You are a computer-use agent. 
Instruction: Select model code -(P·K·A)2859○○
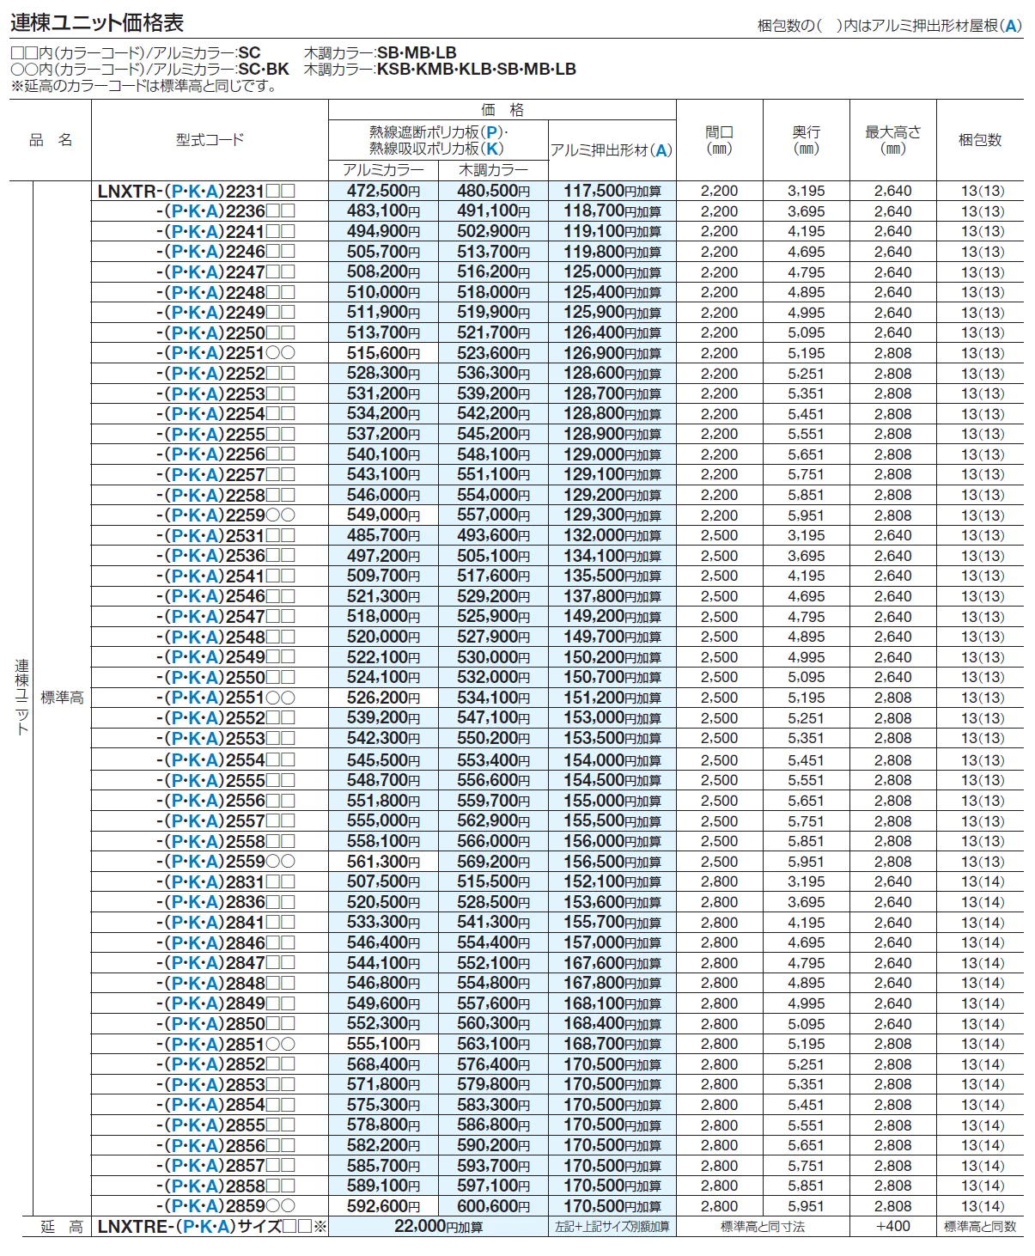(226, 1206)
